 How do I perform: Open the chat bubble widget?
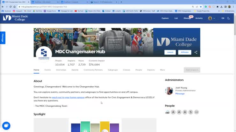click(x=6, y=126)
